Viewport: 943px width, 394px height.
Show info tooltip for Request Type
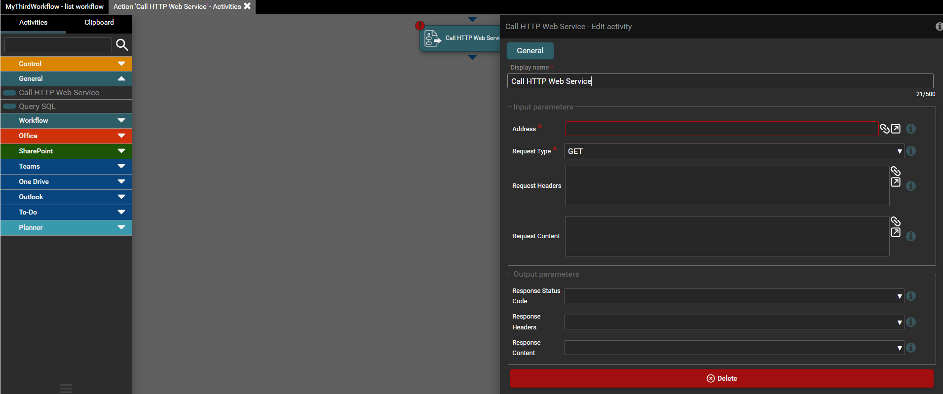(911, 151)
